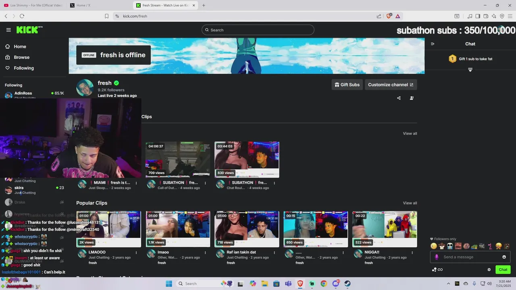Play the Raf ian takin dat clip thumbnail
This screenshot has height=290, width=516.
[x=247, y=229]
